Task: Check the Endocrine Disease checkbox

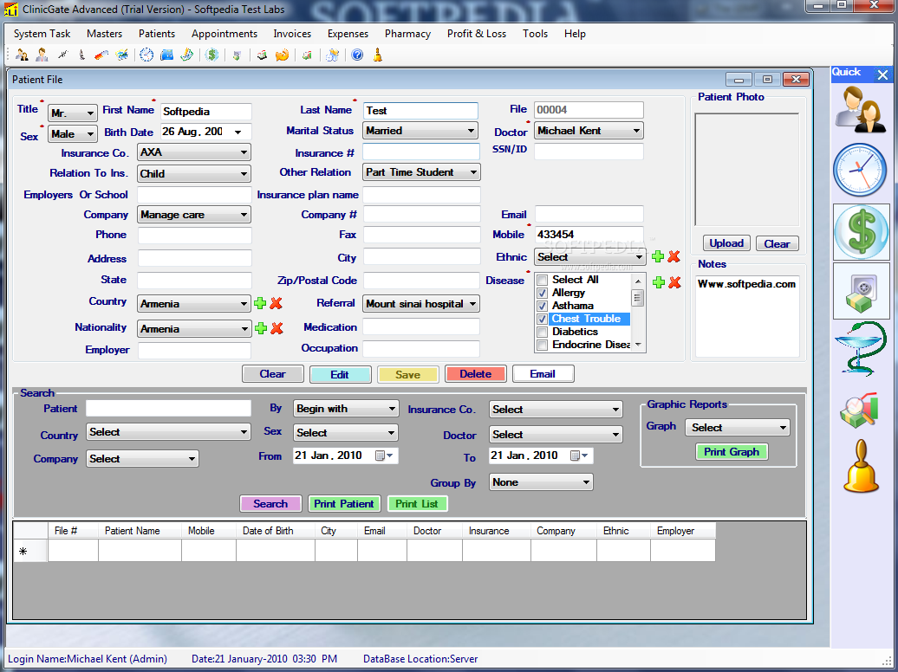Action: [542, 346]
